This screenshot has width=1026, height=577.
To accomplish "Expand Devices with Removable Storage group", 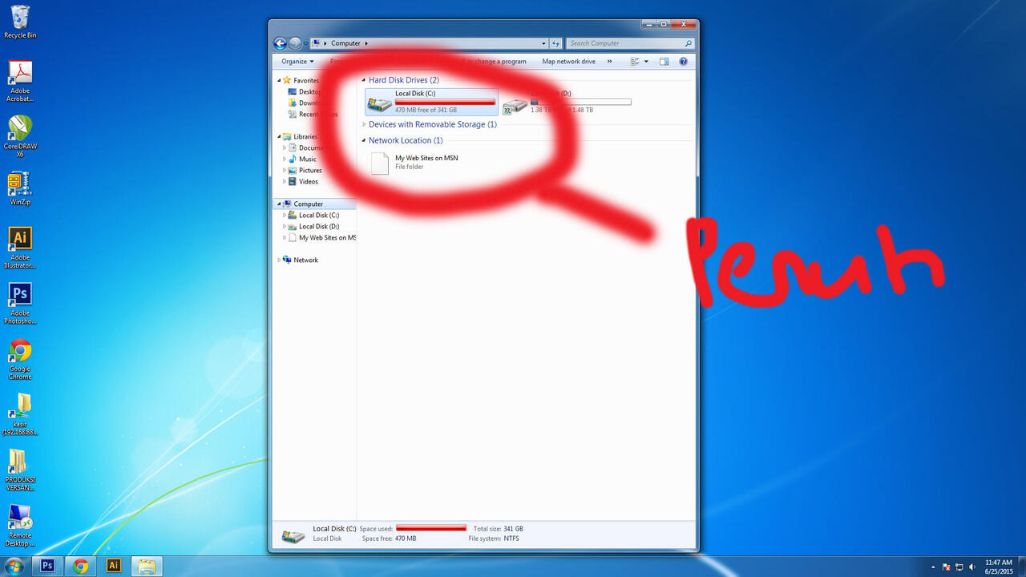I will pos(364,124).
